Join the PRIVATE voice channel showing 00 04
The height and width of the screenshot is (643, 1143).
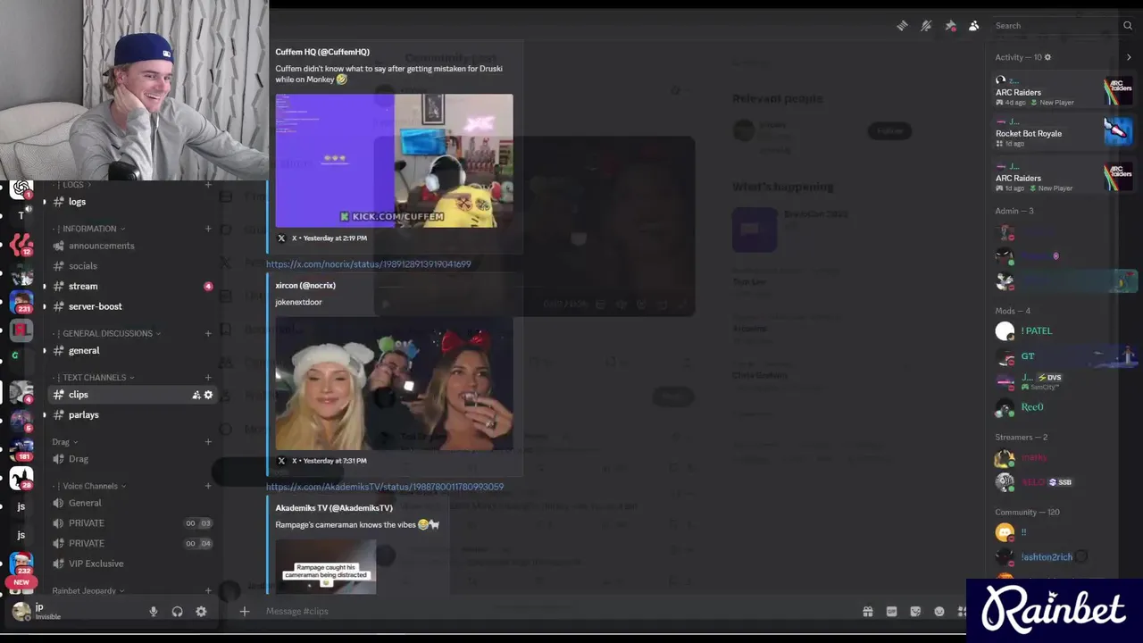click(87, 543)
